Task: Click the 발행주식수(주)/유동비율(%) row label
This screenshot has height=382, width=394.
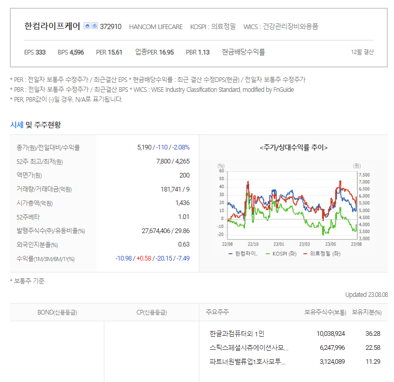Action: [x=51, y=231]
